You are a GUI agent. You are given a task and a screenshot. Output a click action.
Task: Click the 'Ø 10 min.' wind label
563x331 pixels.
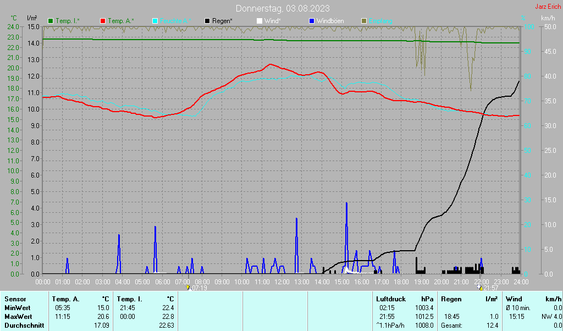click(x=518, y=308)
